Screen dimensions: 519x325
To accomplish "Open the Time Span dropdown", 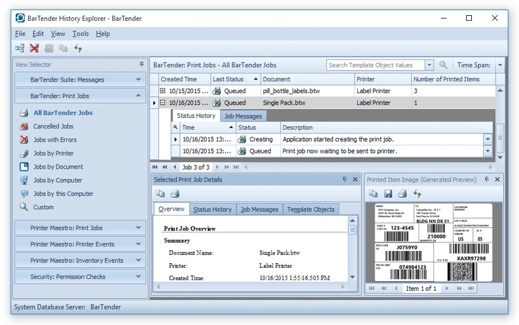I will coord(500,65).
